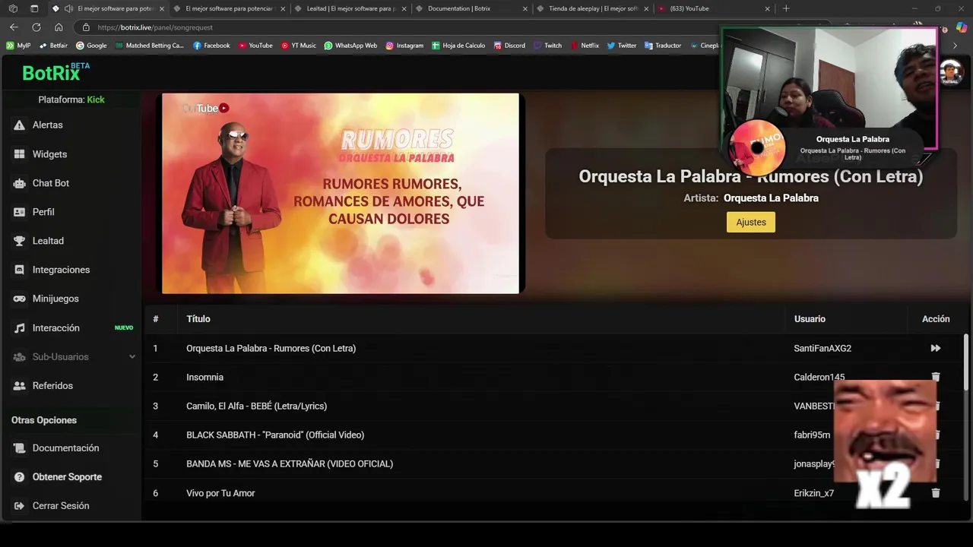The width and height of the screenshot is (973, 547).
Task: Open a new browser tab
Action: click(x=786, y=8)
